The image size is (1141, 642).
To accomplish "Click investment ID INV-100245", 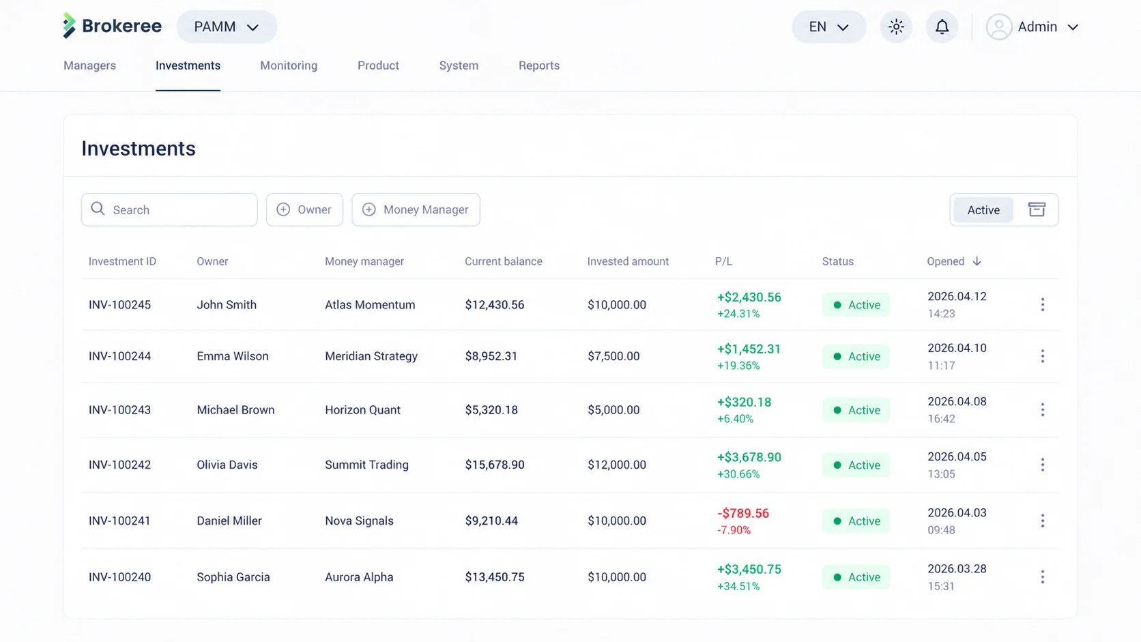I will point(119,305).
